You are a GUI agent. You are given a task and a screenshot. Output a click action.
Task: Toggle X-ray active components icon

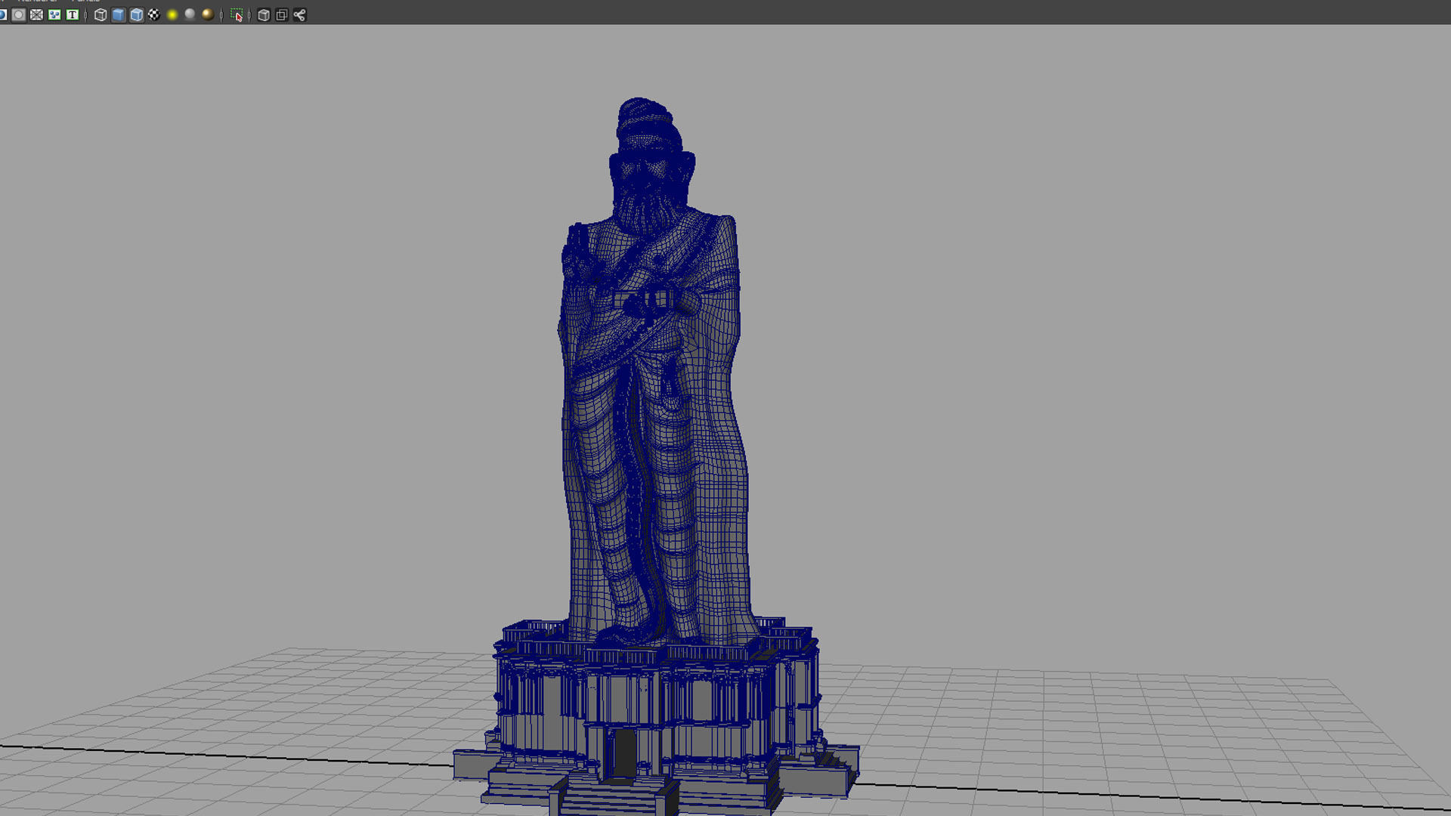point(282,14)
